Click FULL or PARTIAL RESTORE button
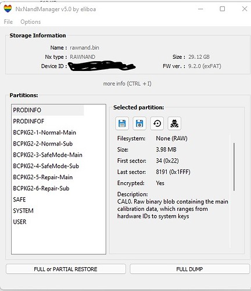This screenshot has width=251, height=291. coord(66,269)
